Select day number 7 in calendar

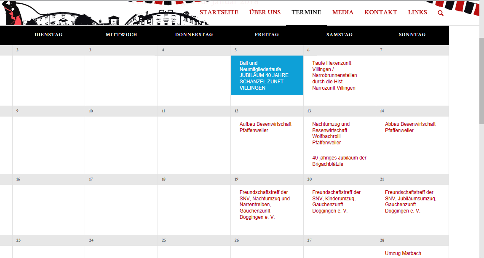[x=381, y=50]
